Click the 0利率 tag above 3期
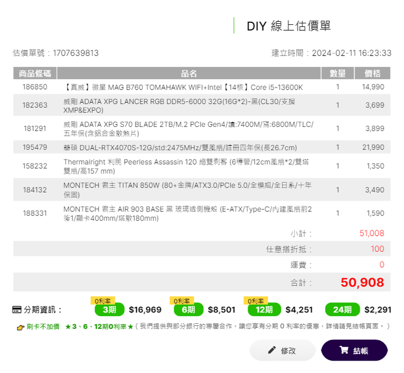The image size is (404, 373). click(103, 300)
